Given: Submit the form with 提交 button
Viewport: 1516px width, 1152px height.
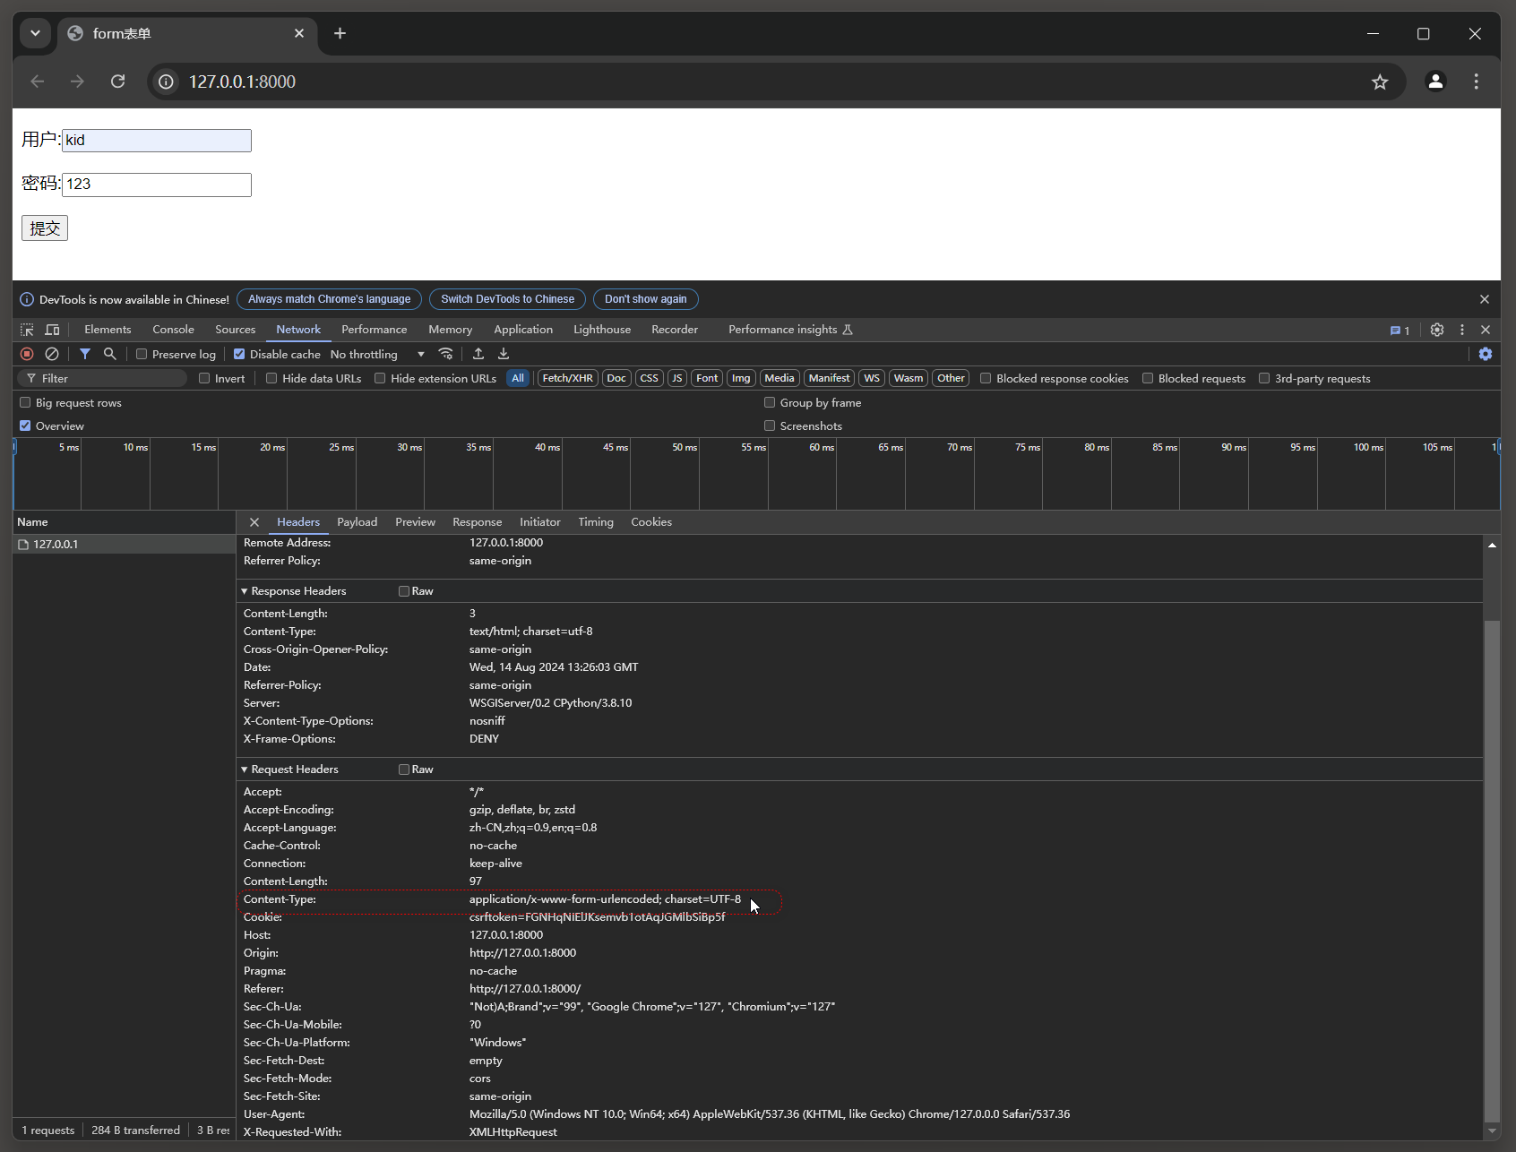Looking at the screenshot, I should [45, 228].
